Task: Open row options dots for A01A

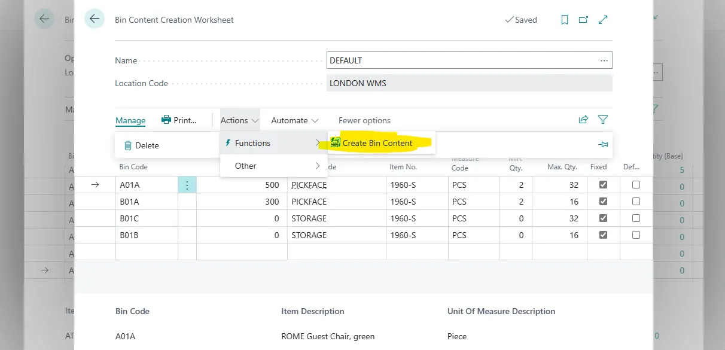Action: coord(187,185)
